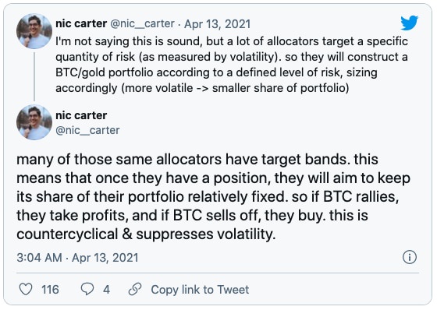Click the nic carter name in parent tweet

click(x=81, y=23)
